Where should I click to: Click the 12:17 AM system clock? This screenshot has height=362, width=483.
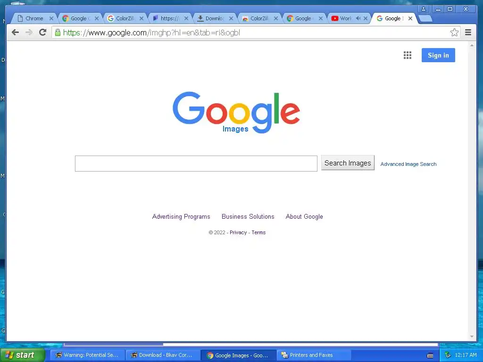pyautogui.click(x=466, y=355)
